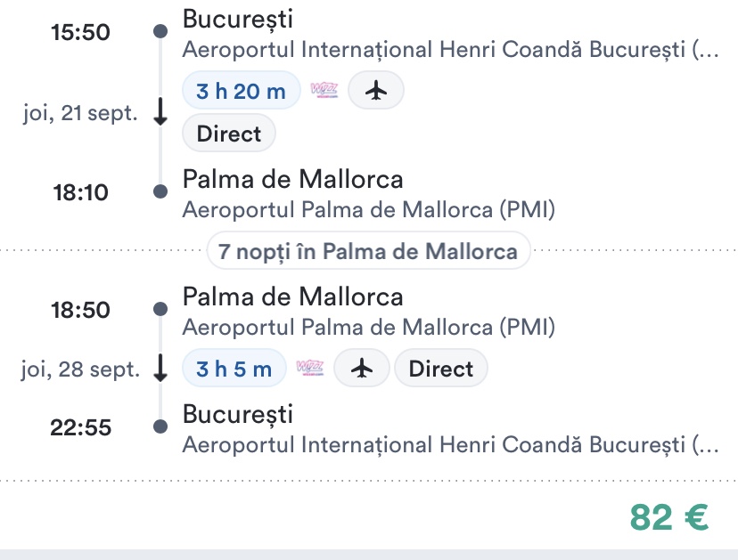
Task: Click the joi, 28 sept. date label
Action: 80,369
